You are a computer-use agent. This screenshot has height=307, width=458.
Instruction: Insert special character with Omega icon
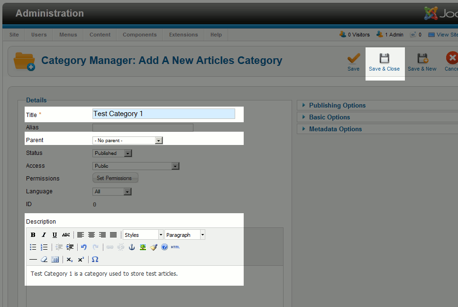[95, 260]
